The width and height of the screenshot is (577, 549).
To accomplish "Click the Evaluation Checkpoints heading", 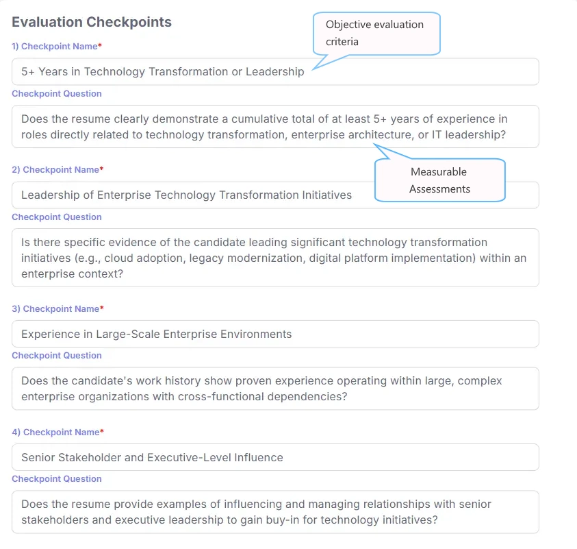I will (x=91, y=22).
